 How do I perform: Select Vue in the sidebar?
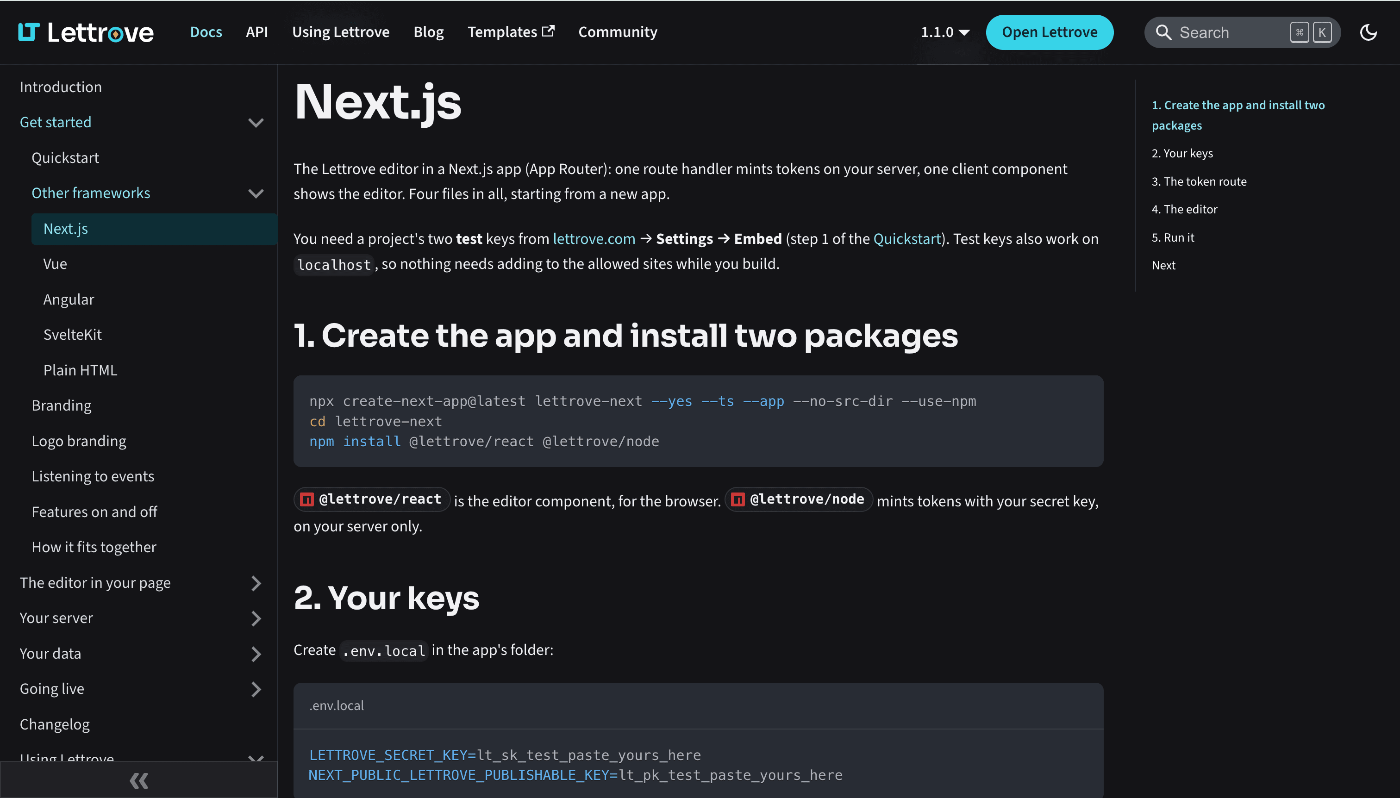click(x=56, y=264)
